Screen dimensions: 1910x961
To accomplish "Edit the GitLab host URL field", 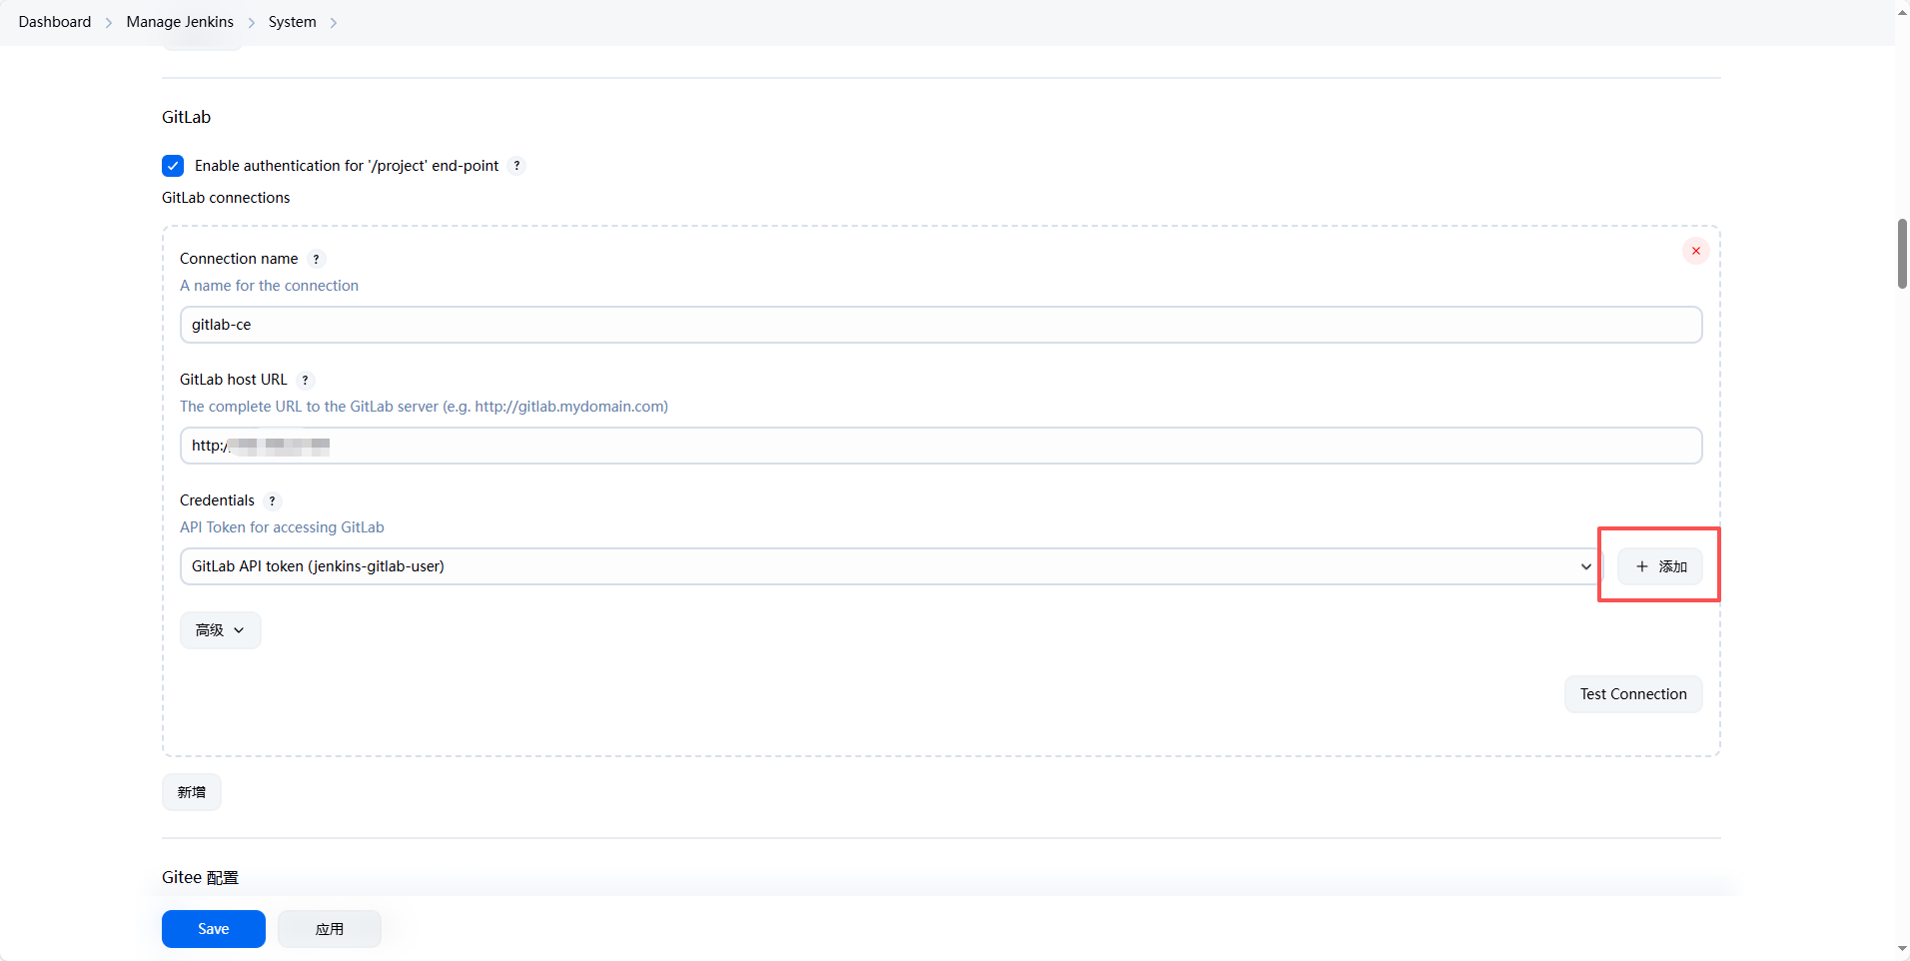I will tap(941, 446).
